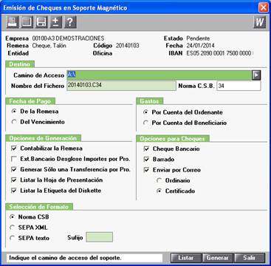Viewport: 271px width, 266px height.
Task: Click the IBAN value ES05 2090 0001
Action: (219, 53)
